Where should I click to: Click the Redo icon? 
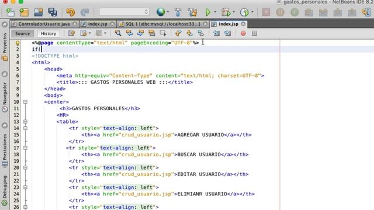84,12
